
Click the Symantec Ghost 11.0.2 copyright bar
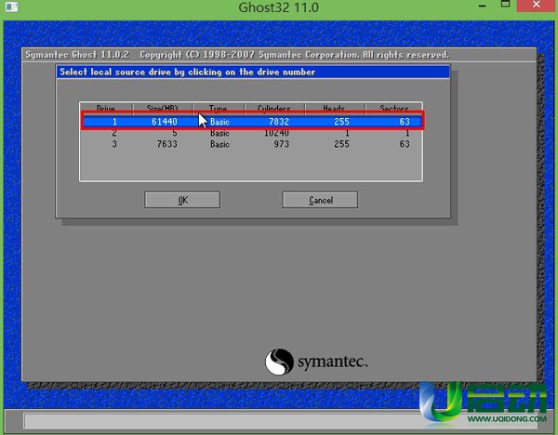pyautogui.click(x=279, y=55)
